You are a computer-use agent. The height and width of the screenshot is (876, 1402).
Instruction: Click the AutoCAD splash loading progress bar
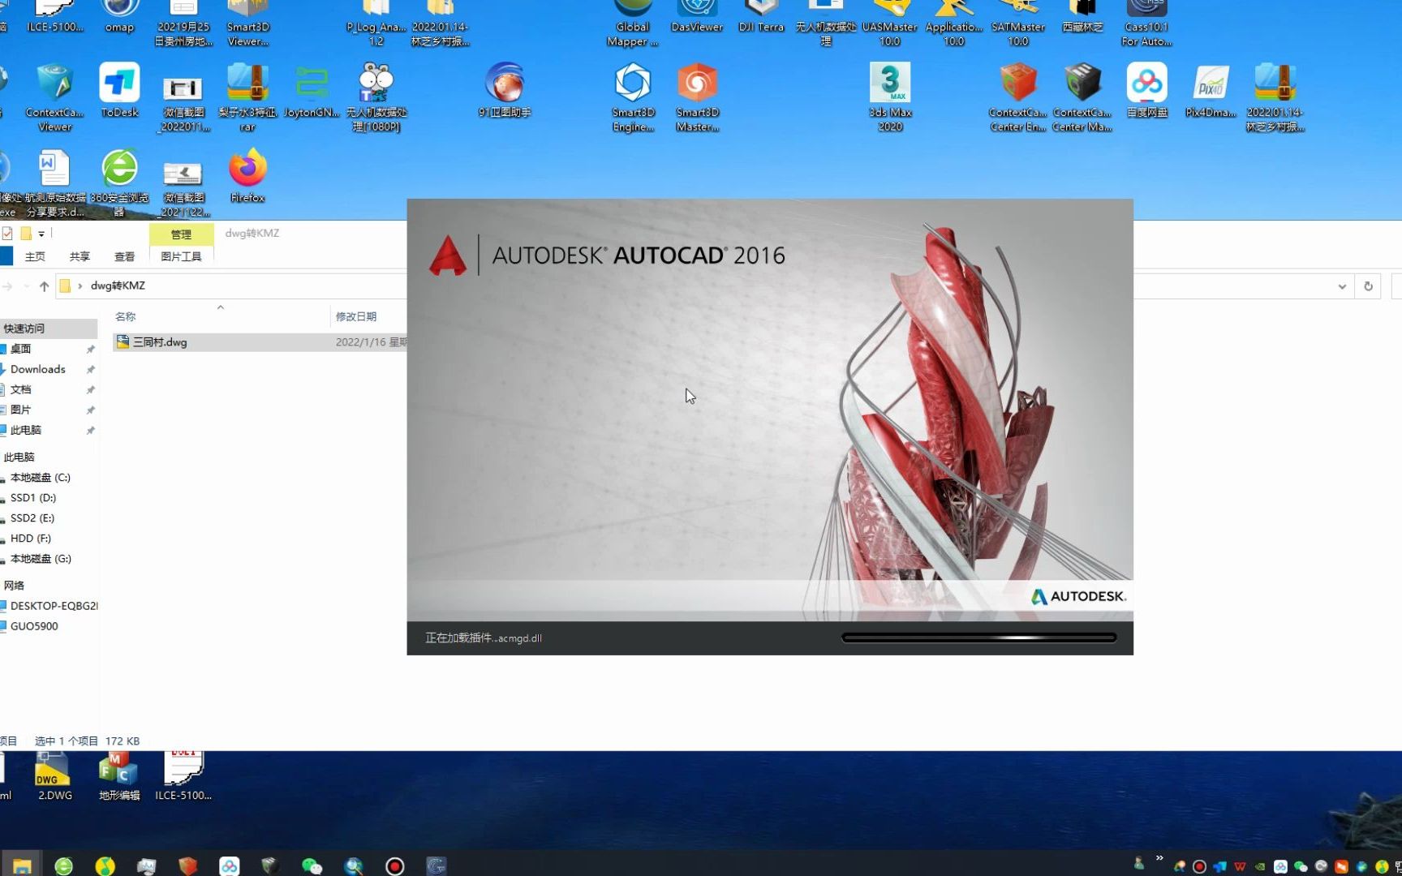tap(979, 638)
